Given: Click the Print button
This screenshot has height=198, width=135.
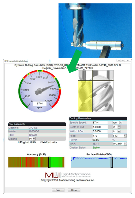Looking at the screenshot, I should click(58, 190).
